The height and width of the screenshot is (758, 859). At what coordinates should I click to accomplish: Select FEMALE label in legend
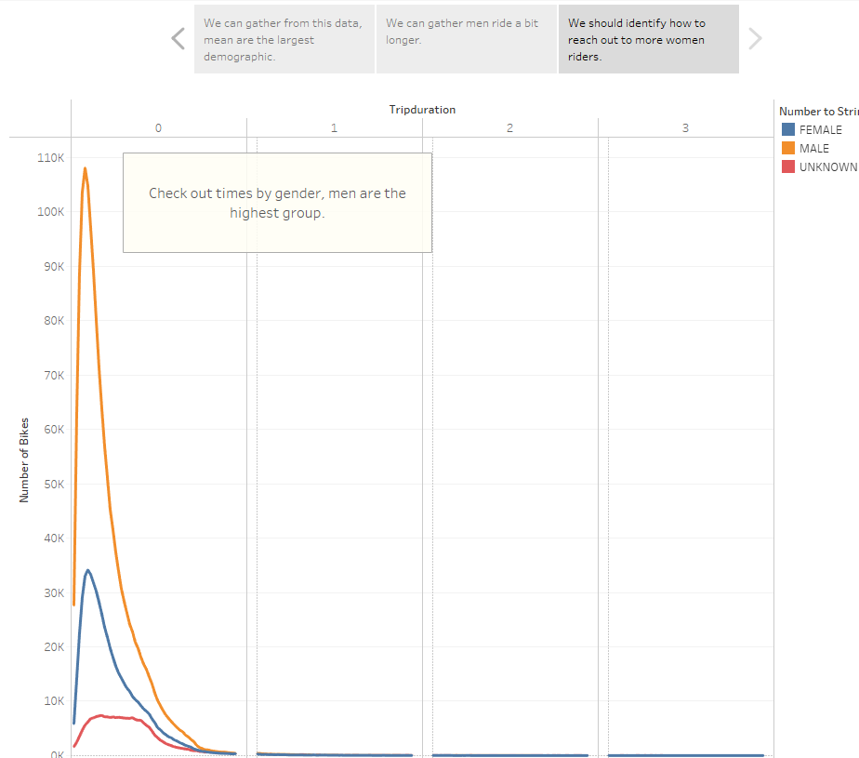[x=820, y=130]
